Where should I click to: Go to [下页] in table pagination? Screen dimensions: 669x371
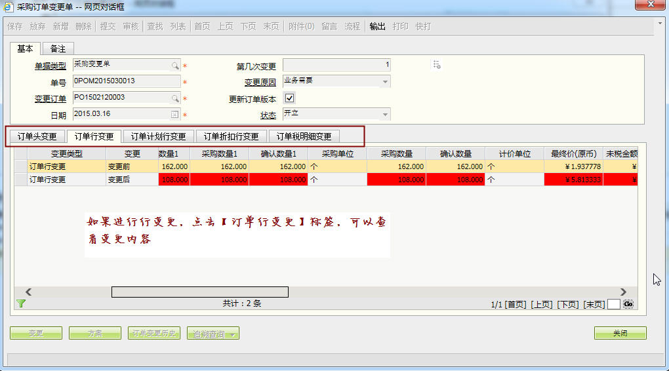568,305
